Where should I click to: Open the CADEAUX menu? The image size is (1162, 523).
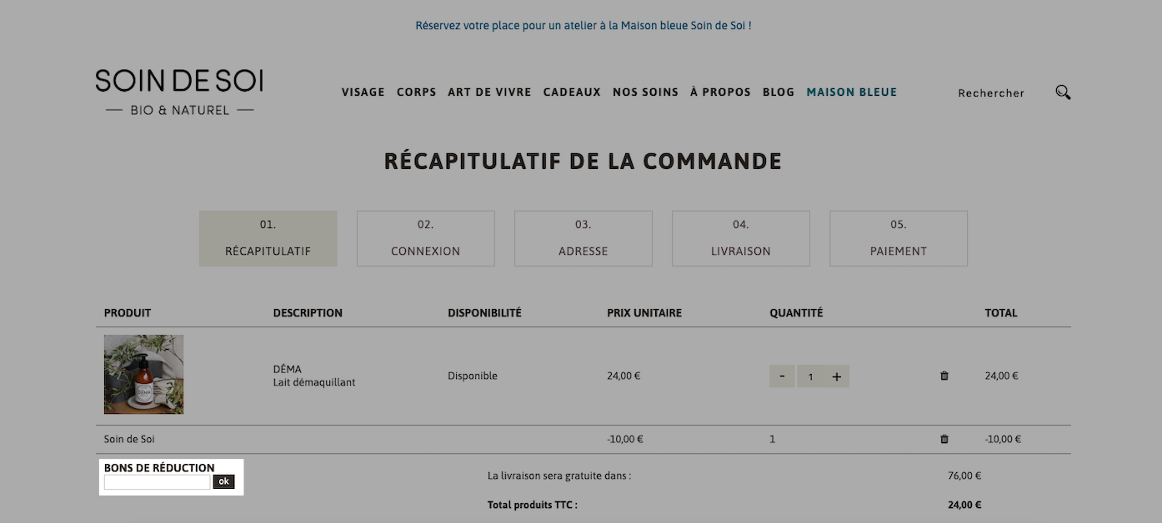[x=572, y=92]
